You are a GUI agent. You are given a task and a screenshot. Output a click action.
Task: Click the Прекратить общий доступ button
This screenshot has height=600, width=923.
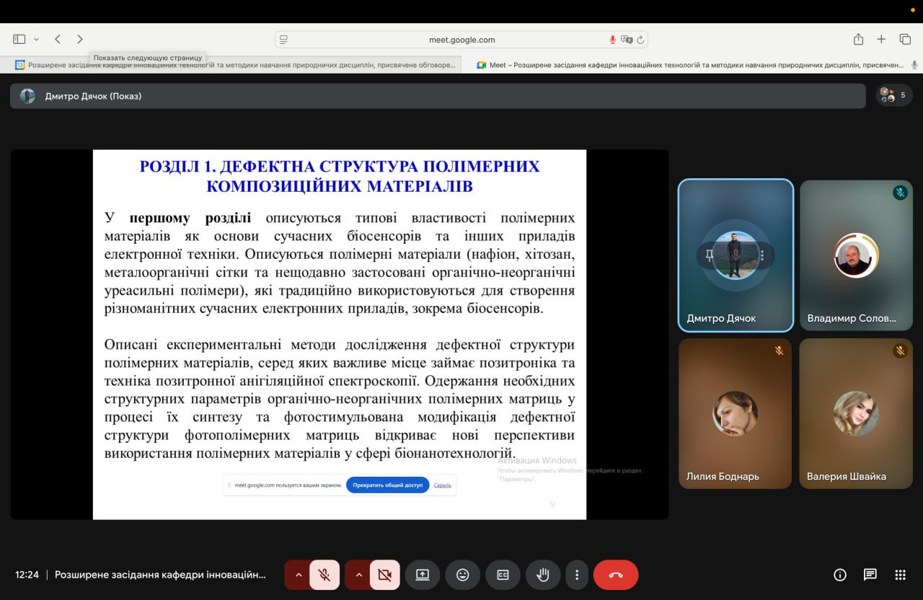pyautogui.click(x=387, y=485)
